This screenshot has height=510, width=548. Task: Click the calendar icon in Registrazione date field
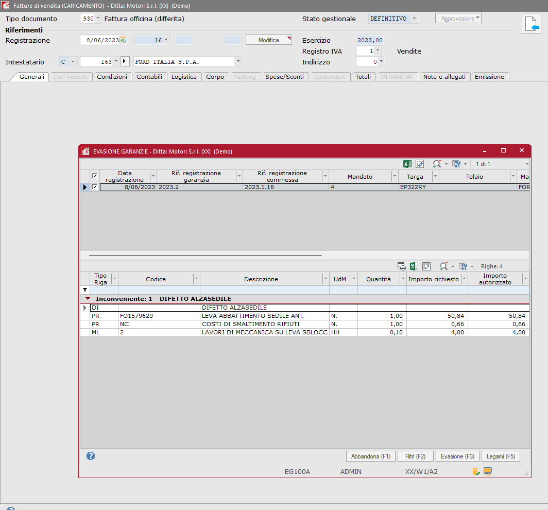point(123,40)
